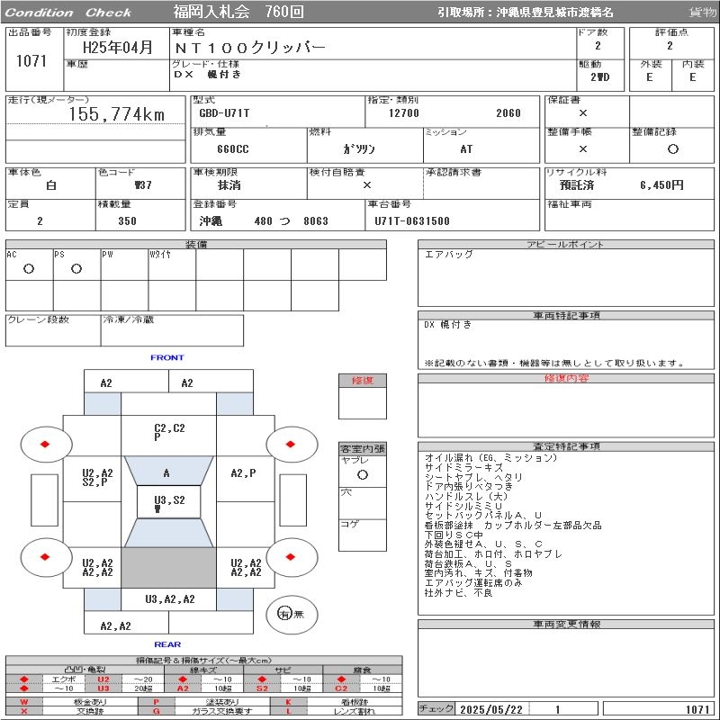Click the 福岡入札会 760回 title
Viewport: 720px width, 720px height.
click(x=238, y=12)
